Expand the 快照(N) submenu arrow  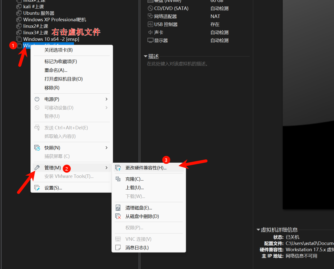pos(106,148)
